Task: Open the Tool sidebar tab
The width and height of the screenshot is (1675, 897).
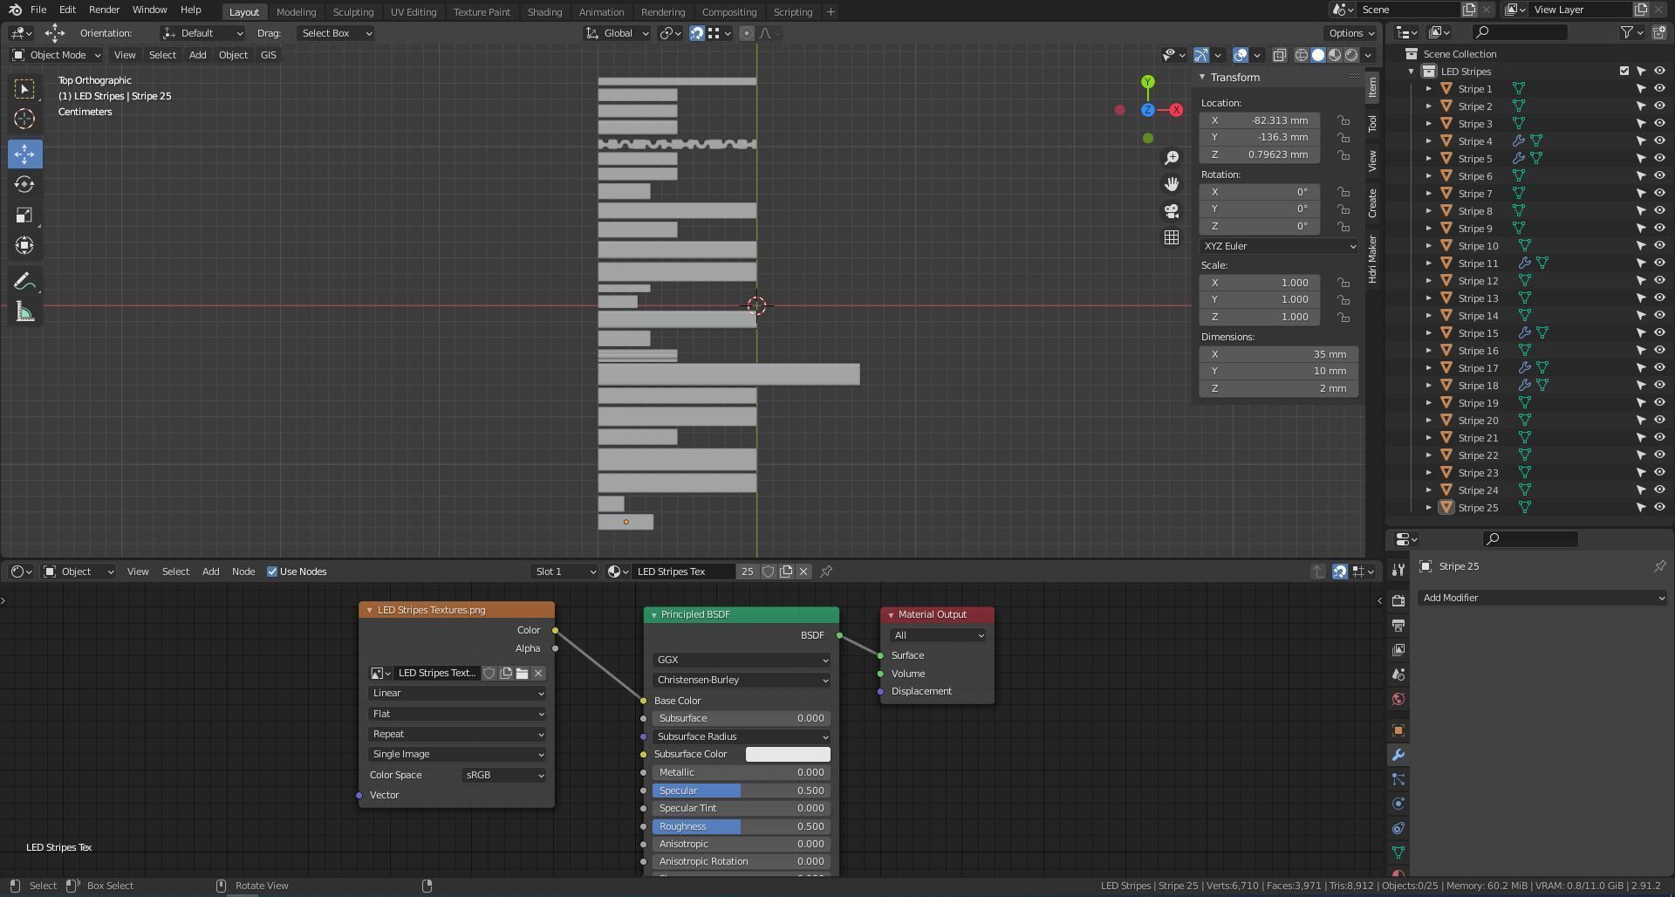Action: 1372,123
